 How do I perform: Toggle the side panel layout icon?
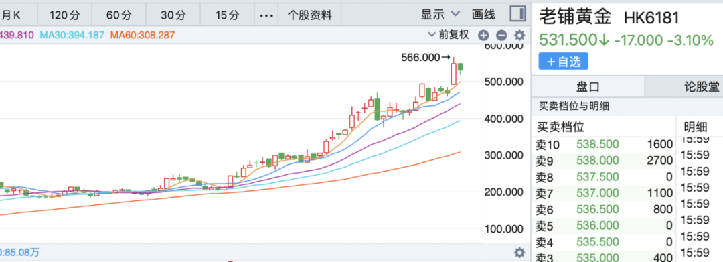pos(517,14)
